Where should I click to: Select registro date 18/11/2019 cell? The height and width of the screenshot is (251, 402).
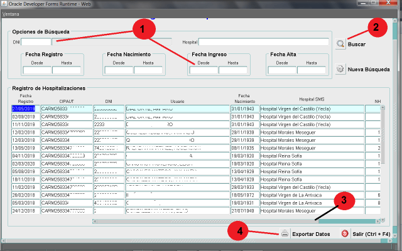point(26,179)
